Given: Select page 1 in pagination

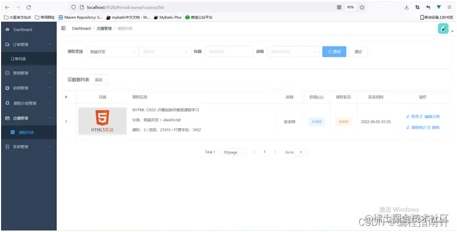Looking at the screenshot, I should [x=265, y=152].
